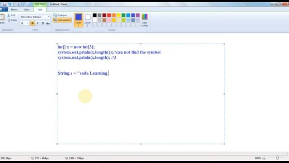Set background fill to Opaque

[x=60, y=15]
